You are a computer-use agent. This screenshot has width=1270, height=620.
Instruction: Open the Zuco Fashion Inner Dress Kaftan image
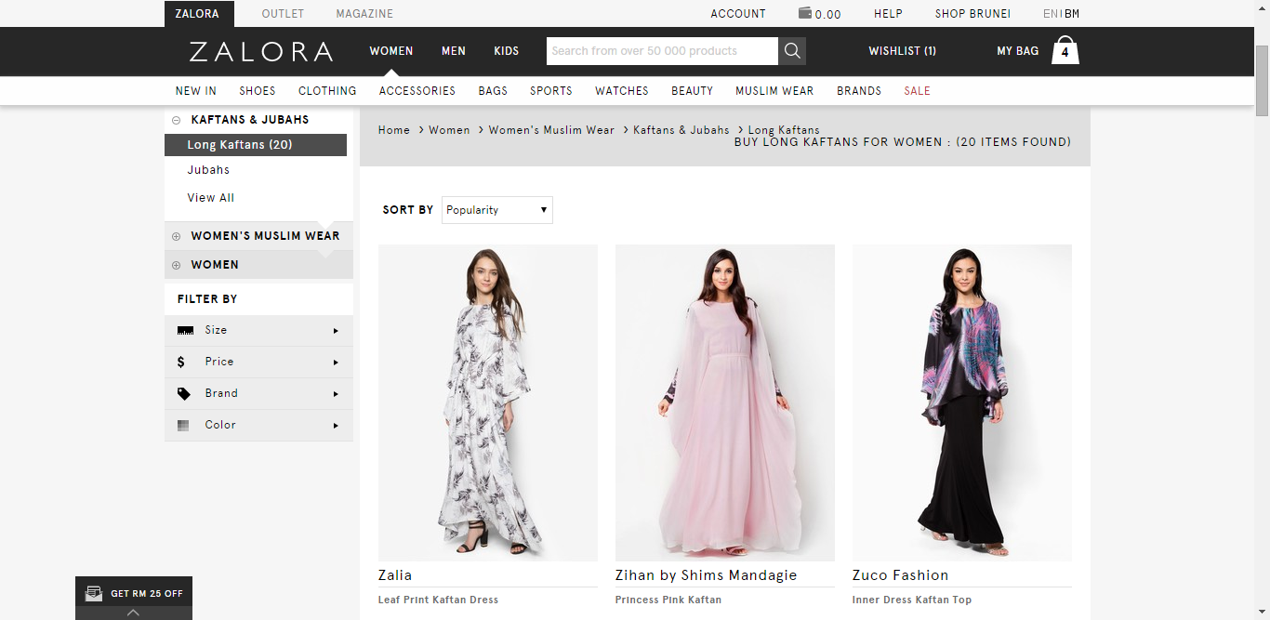[x=962, y=402]
